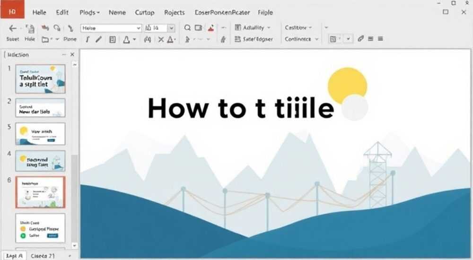Select slide 4 thumbnail

pos(40,161)
